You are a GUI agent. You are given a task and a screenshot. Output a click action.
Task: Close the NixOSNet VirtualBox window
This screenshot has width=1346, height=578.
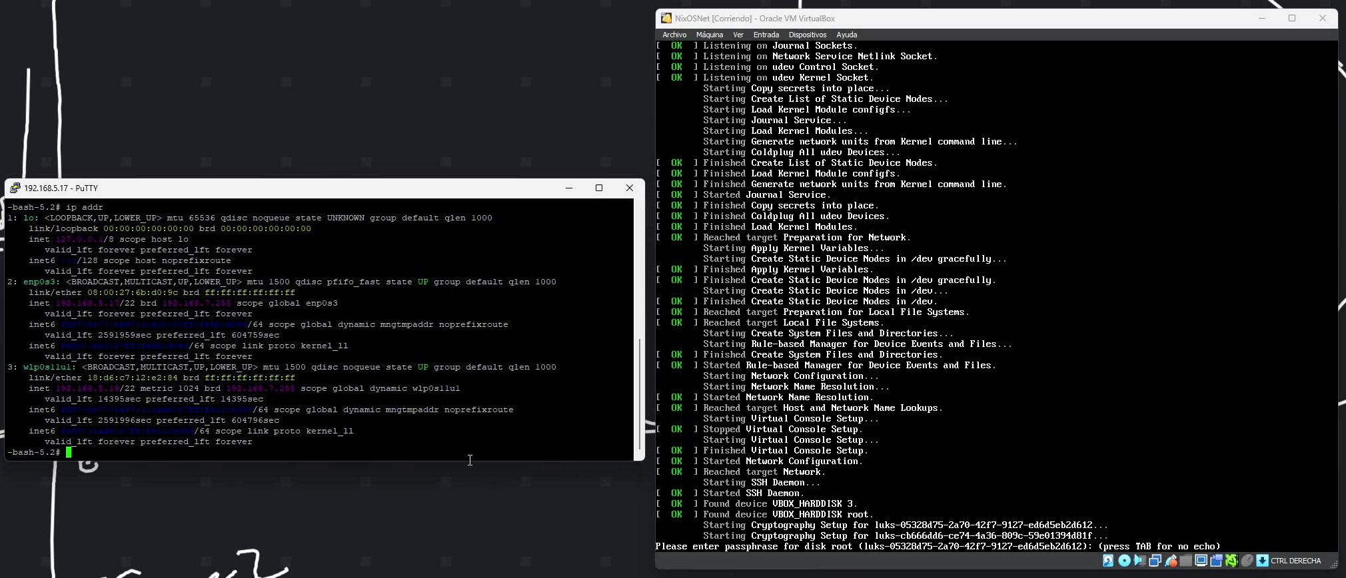[1323, 18]
